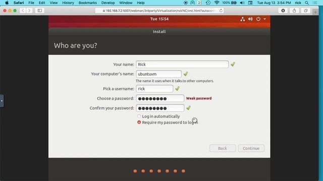
Task: Open the Edit menu
Action: coord(42,3)
